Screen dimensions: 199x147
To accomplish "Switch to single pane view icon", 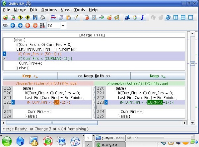I will coord(191,18).
